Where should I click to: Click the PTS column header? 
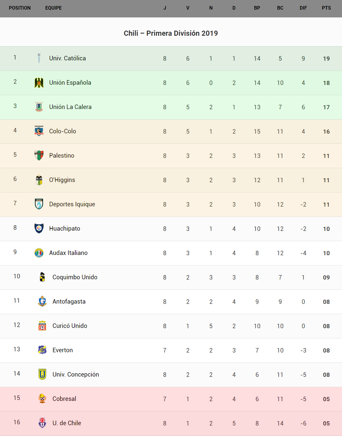click(326, 8)
